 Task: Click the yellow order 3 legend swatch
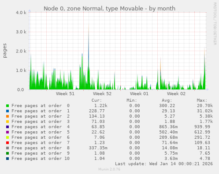[x=7, y=122]
